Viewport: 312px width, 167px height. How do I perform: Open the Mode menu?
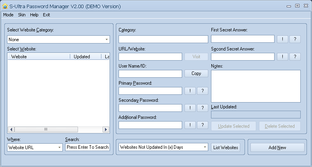[8, 15]
